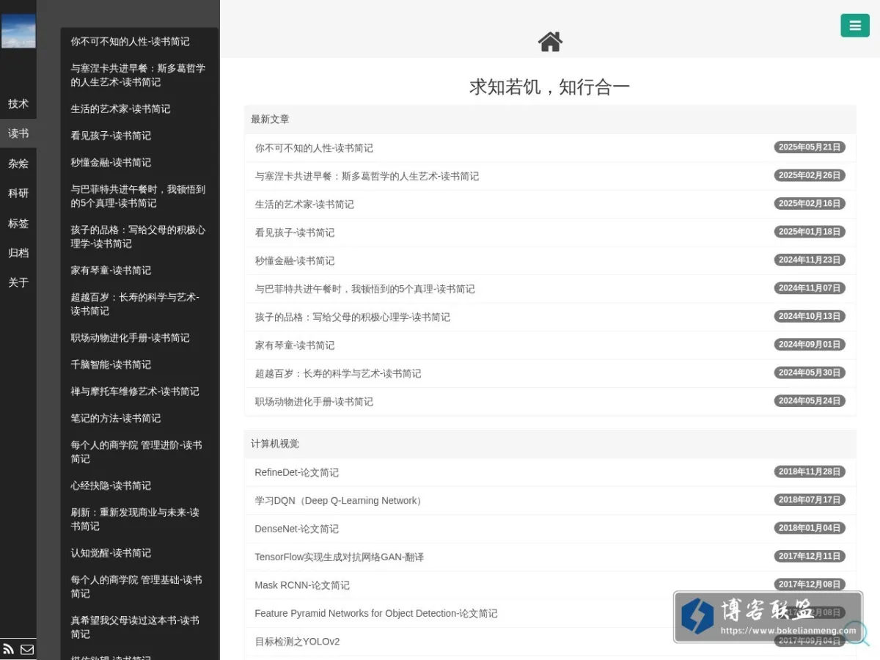This screenshot has width=880, height=660.
Task: Open the 关于 sidebar menu
Action: pyautogui.click(x=18, y=282)
